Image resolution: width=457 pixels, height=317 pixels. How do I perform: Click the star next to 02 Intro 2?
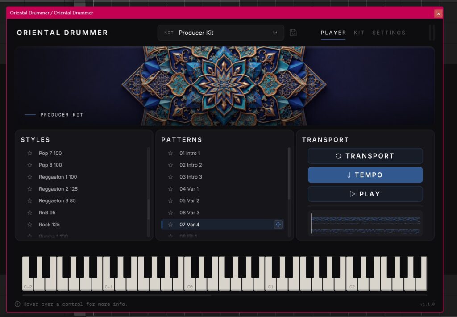(x=170, y=165)
